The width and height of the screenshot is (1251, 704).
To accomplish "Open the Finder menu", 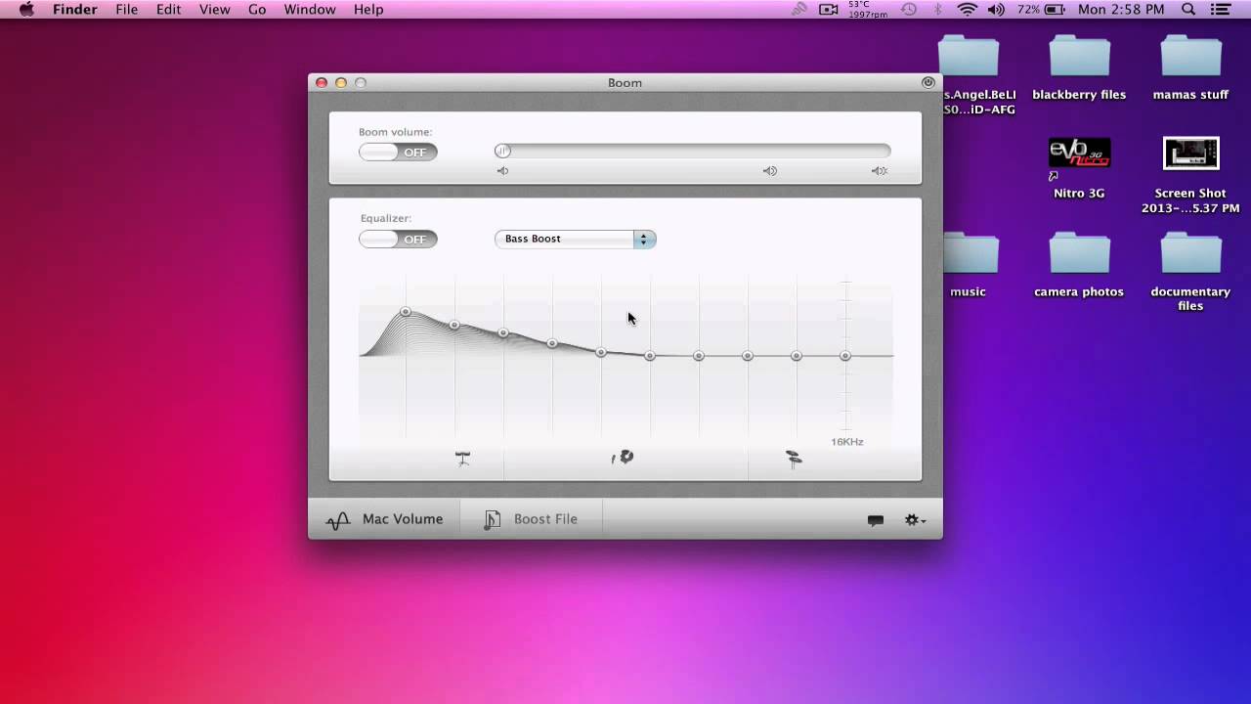I will coord(74,10).
